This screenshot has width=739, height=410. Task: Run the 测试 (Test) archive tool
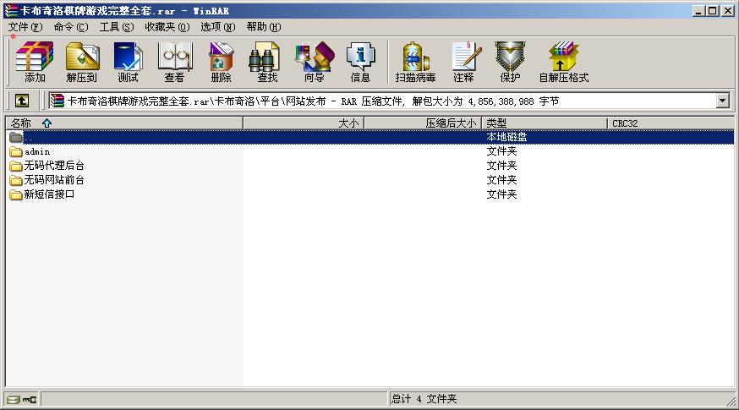128,63
